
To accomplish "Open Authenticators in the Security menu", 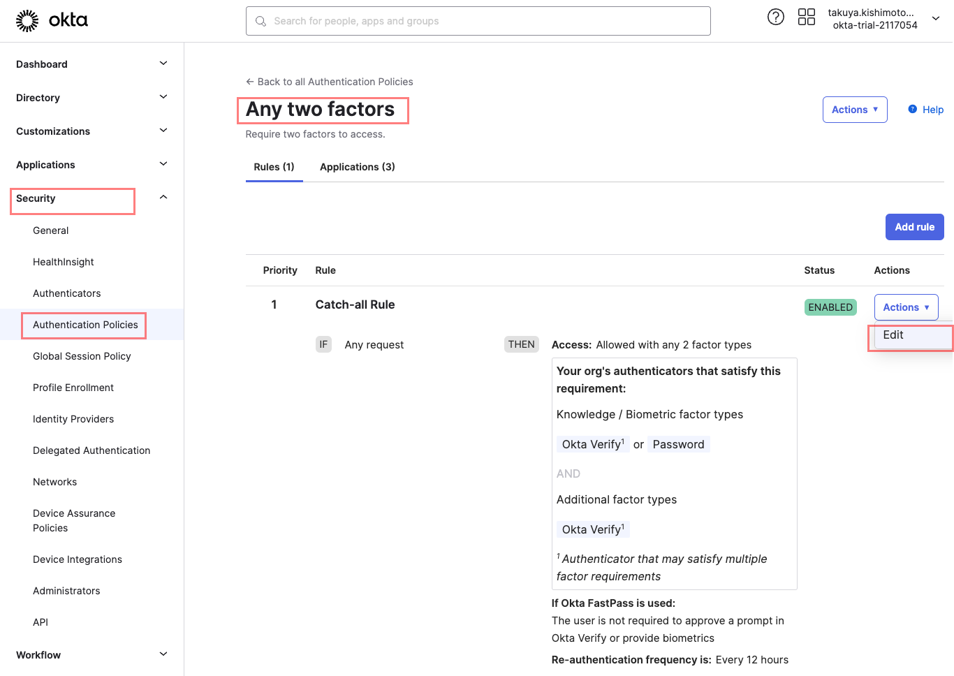I will (x=66, y=293).
